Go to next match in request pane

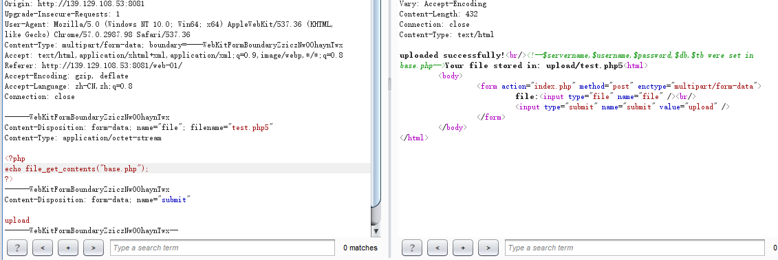pyautogui.click(x=94, y=248)
